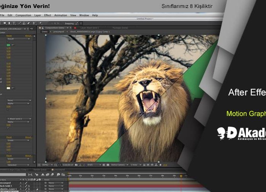Click the white color swatch in effect controls
This screenshot has height=192, width=266.
click(x=8, y=88)
